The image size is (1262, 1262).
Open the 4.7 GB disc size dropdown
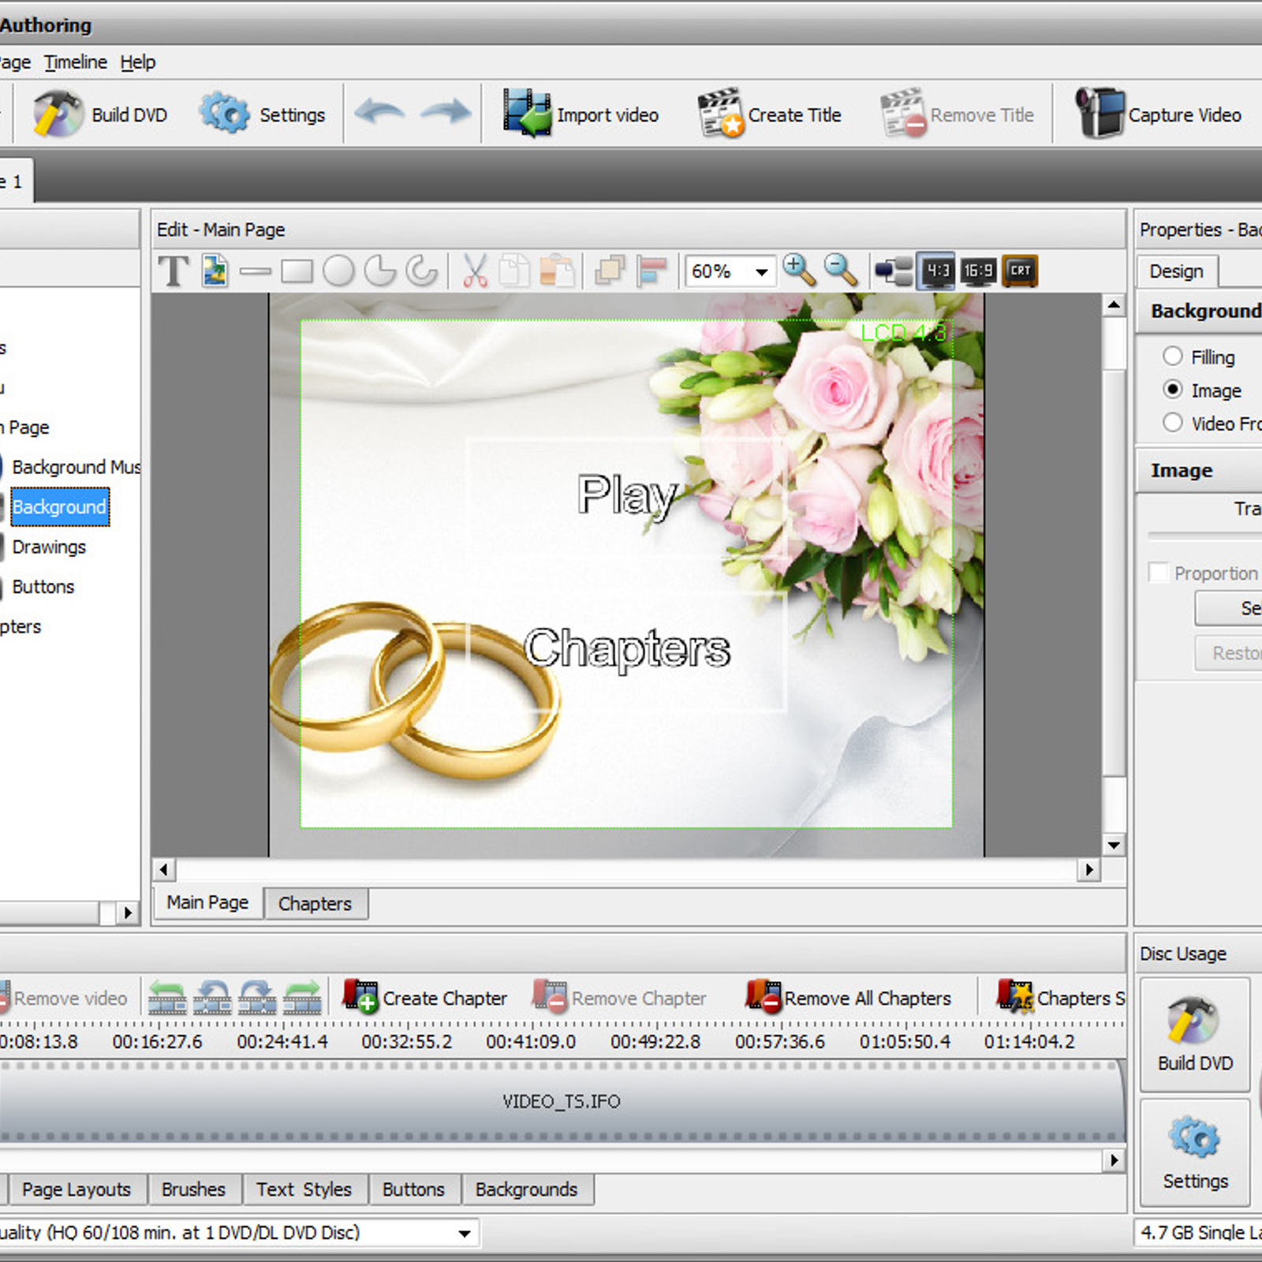click(x=1199, y=1233)
